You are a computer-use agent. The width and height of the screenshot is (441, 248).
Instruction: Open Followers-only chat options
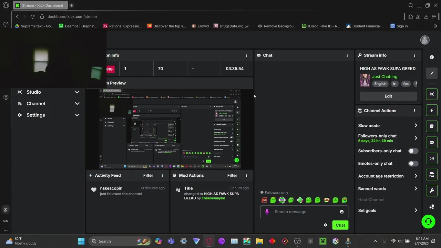[x=388, y=138]
